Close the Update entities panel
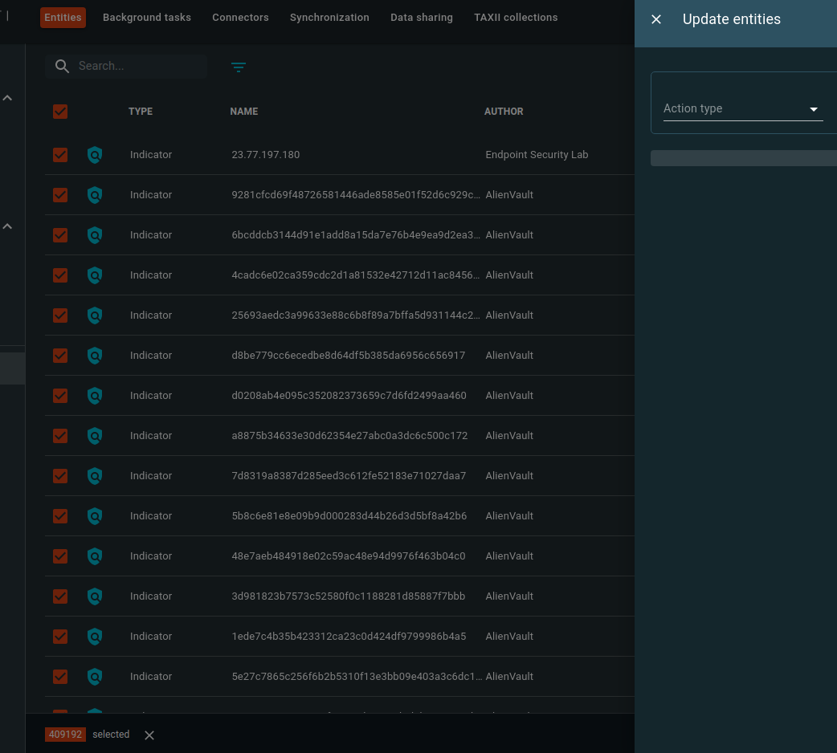Viewport: 837px width, 753px height. click(656, 19)
